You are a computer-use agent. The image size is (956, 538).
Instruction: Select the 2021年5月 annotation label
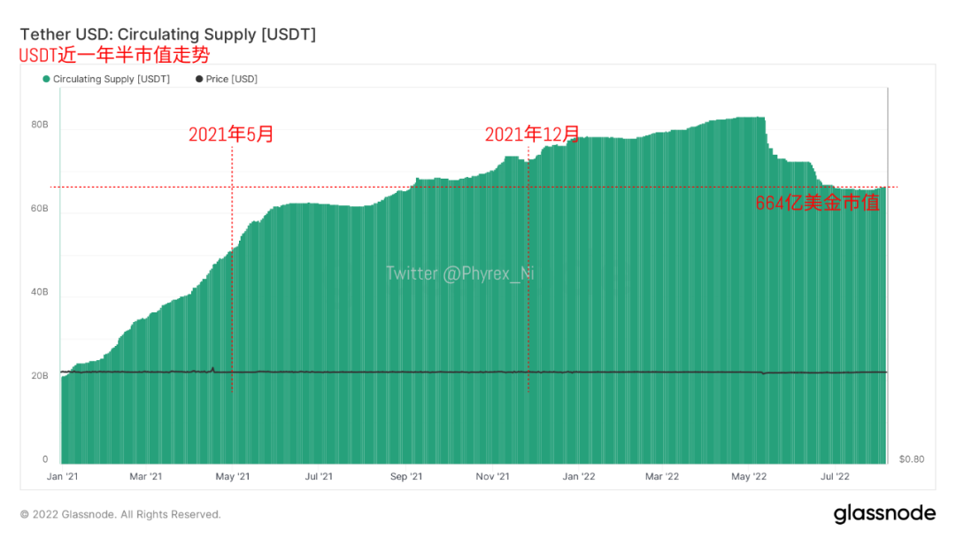(231, 134)
